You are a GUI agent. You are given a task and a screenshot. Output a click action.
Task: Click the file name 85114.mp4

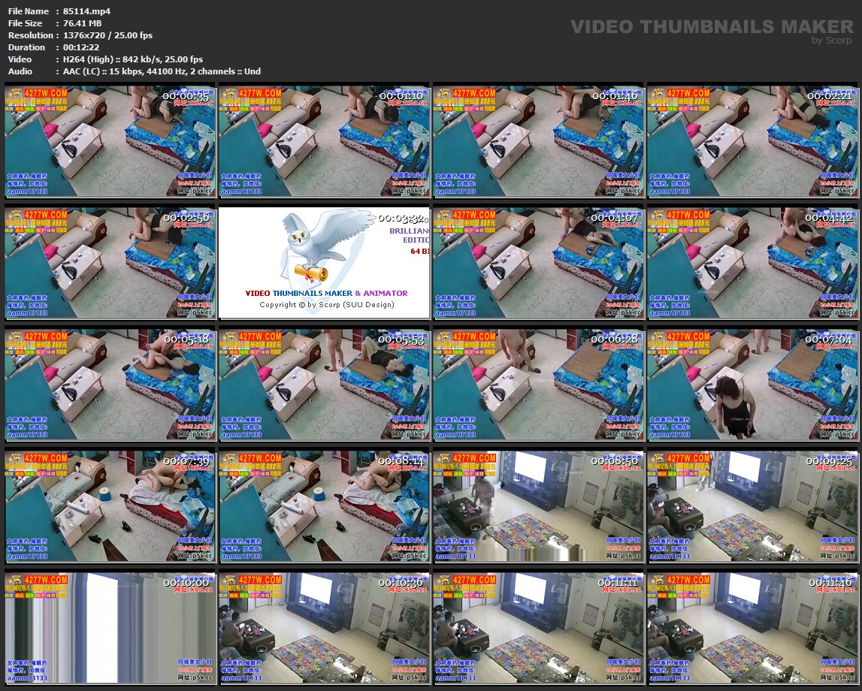(87, 11)
